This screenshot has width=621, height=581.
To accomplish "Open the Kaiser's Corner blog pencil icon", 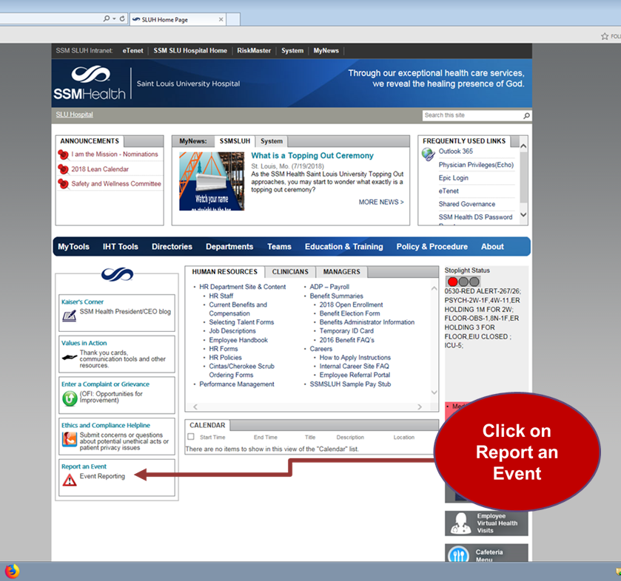I will 70,316.
